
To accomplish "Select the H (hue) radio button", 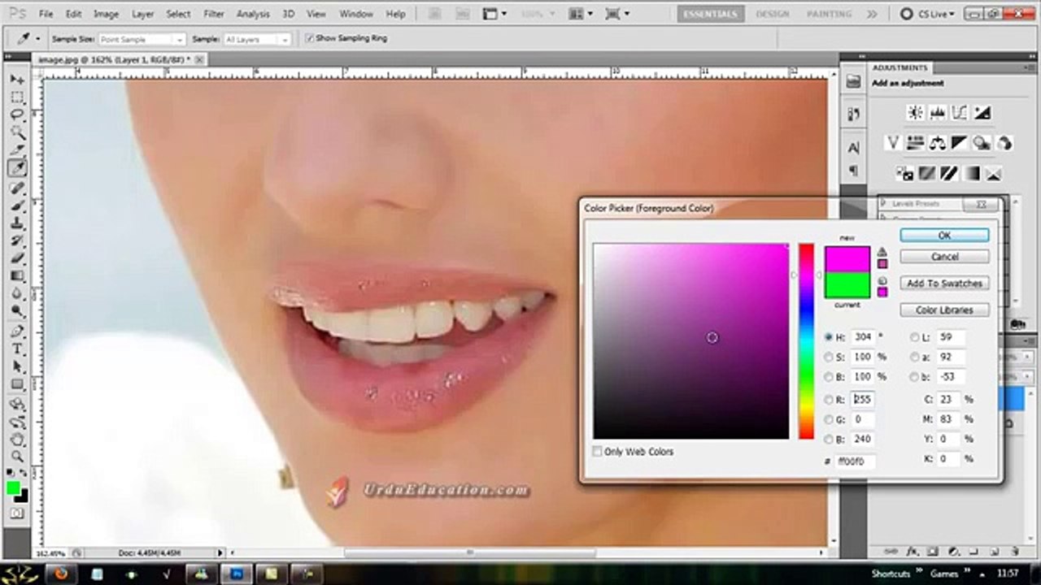I will [829, 336].
